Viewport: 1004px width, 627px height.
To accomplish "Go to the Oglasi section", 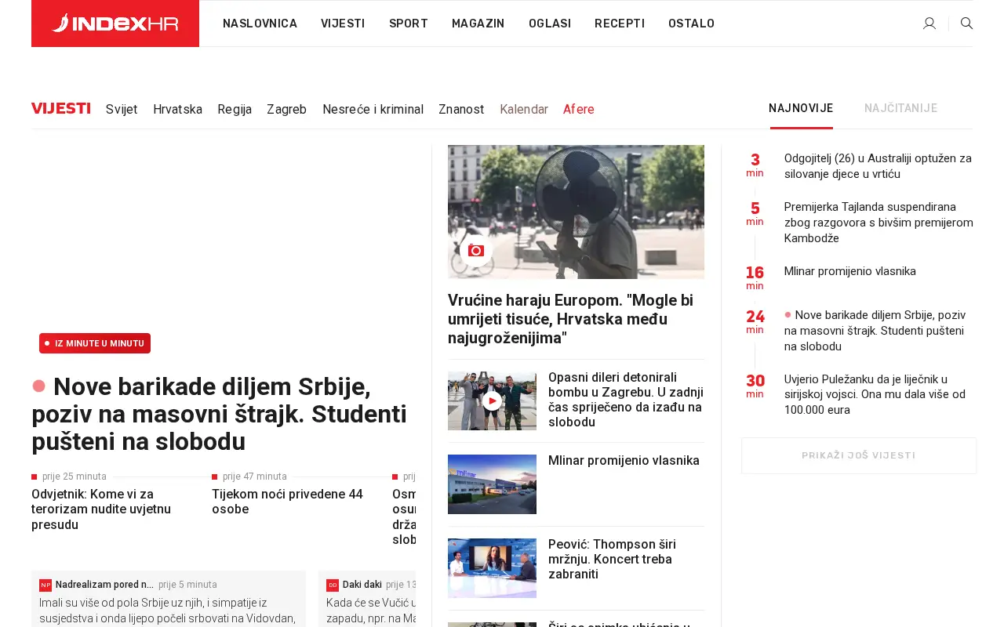I will click(x=550, y=24).
